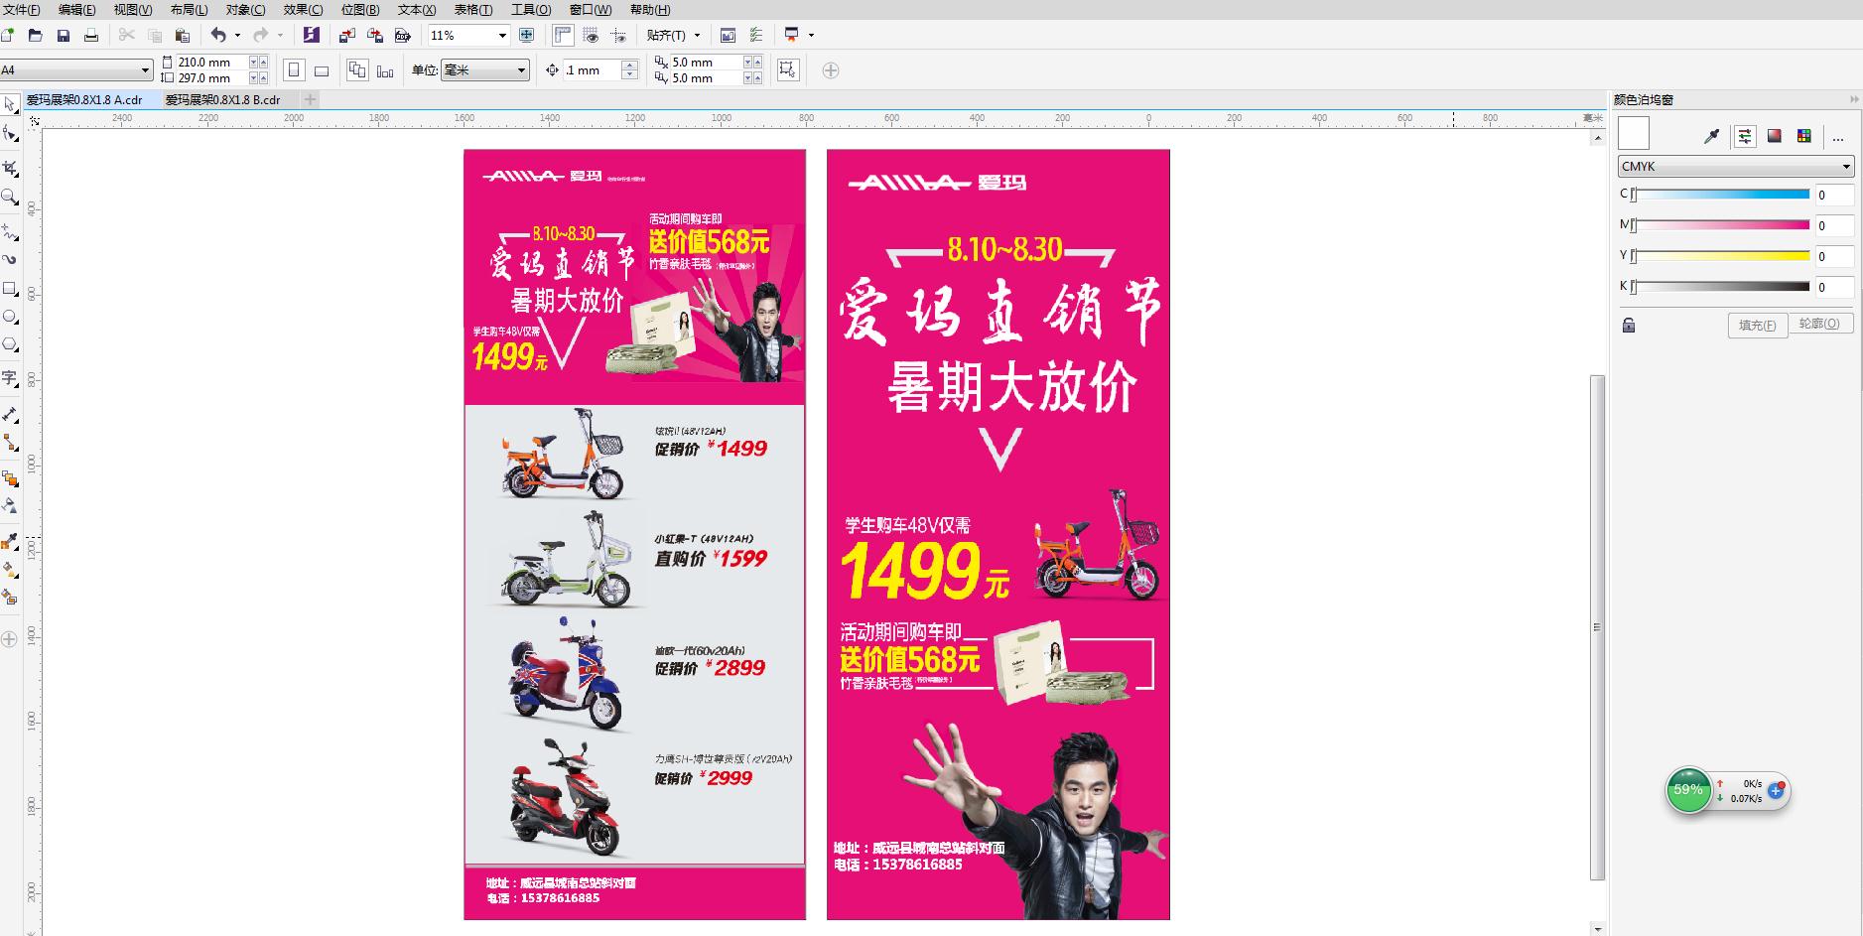Select the Drop Shadow effects tool
Screen dimensions: 1863x936
point(10,477)
